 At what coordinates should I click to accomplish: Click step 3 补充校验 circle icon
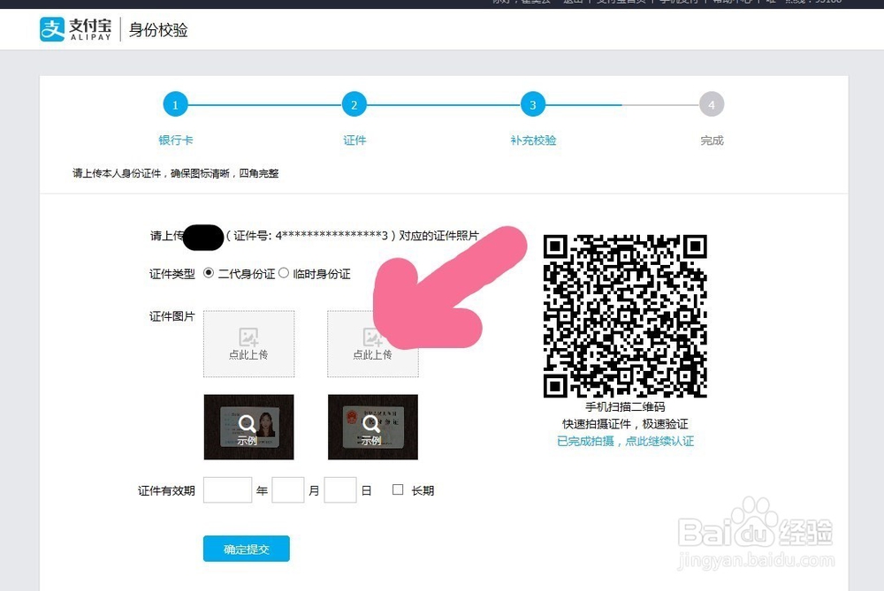click(533, 104)
